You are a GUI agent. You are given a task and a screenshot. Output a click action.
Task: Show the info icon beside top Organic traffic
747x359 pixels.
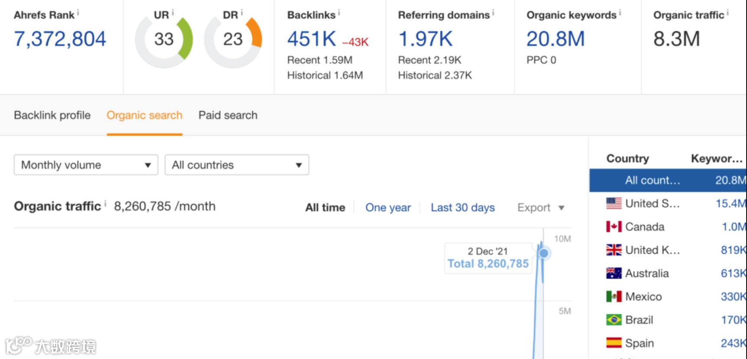(x=728, y=13)
